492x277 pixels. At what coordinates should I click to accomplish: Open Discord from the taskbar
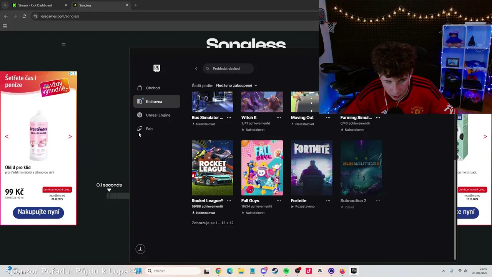(x=264, y=271)
